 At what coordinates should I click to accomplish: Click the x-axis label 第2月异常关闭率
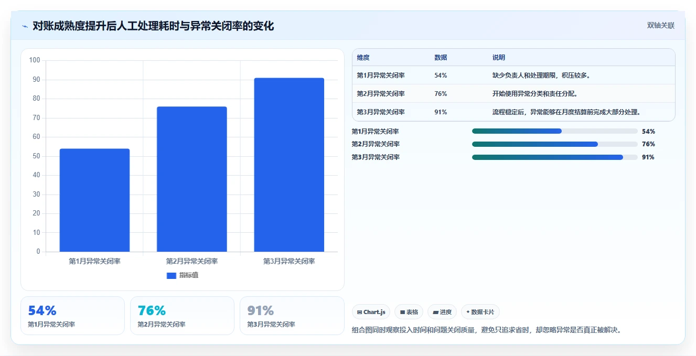pyautogui.click(x=192, y=261)
